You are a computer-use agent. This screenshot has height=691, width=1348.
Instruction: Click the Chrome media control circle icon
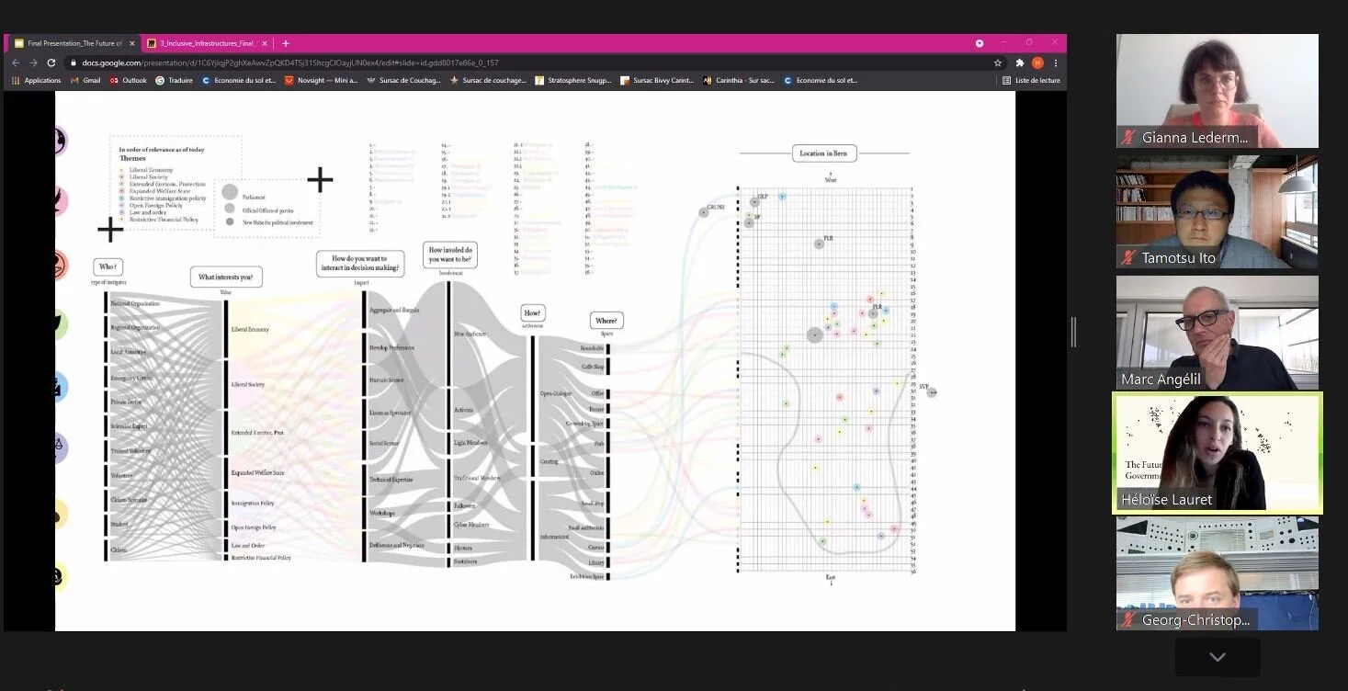click(x=980, y=43)
